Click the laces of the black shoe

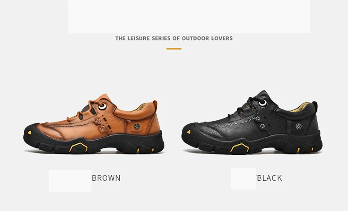point(244,106)
